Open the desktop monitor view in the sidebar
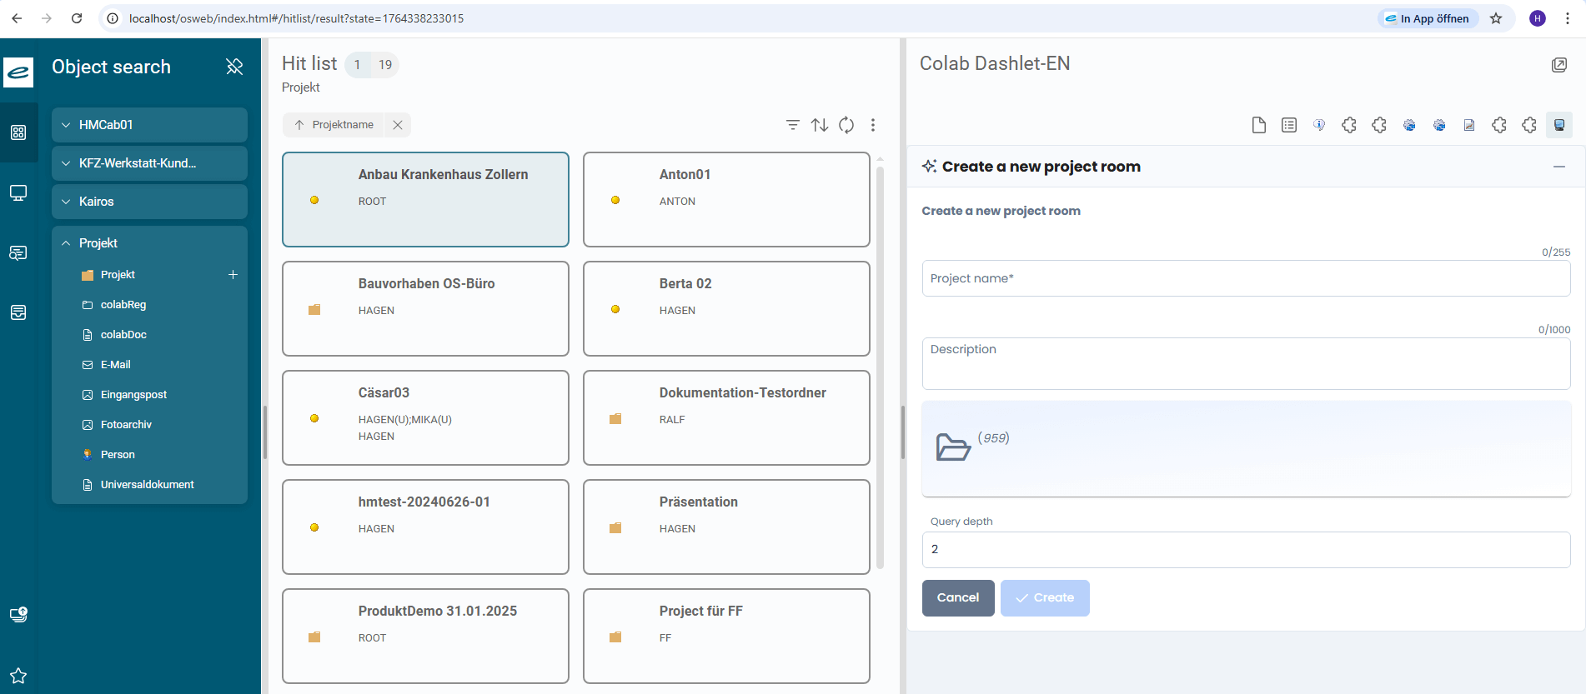Viewport: 1586px width, 694px height. 18,192
